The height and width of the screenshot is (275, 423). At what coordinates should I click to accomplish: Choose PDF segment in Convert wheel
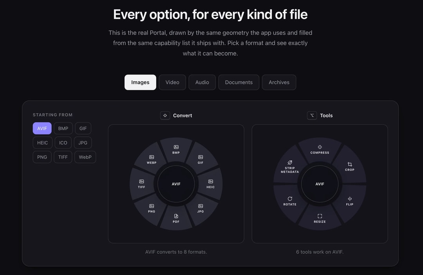(x=176, y=218)
